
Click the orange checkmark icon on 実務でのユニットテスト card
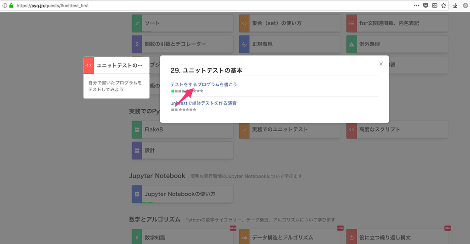(244, 130)
